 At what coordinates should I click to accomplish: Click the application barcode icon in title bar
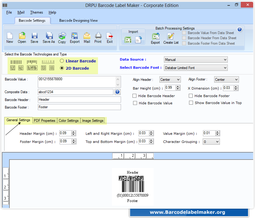(5, 5)
